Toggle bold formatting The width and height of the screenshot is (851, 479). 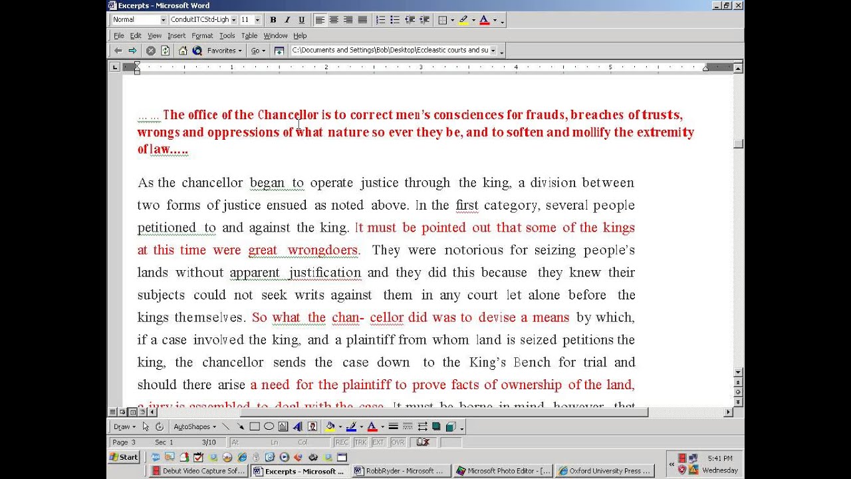[x=273, y=20]
